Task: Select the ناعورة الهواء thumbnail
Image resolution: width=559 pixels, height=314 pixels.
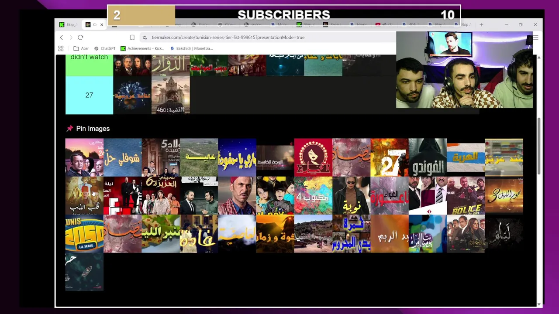Action: 390,196
